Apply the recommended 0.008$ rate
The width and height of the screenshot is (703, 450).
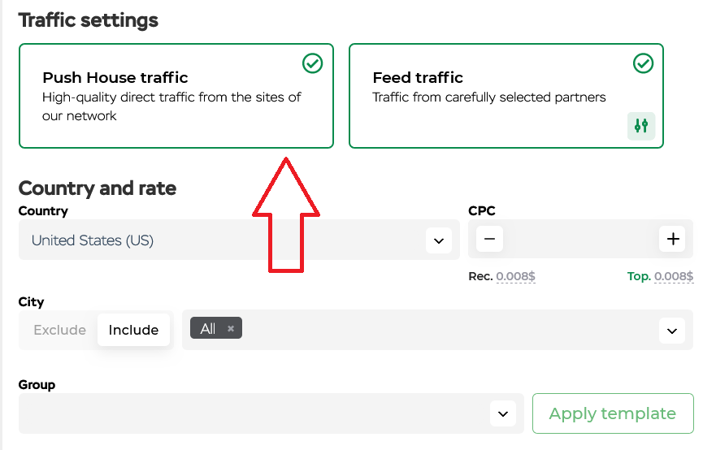pyautogui.click(x=515, y=276)
